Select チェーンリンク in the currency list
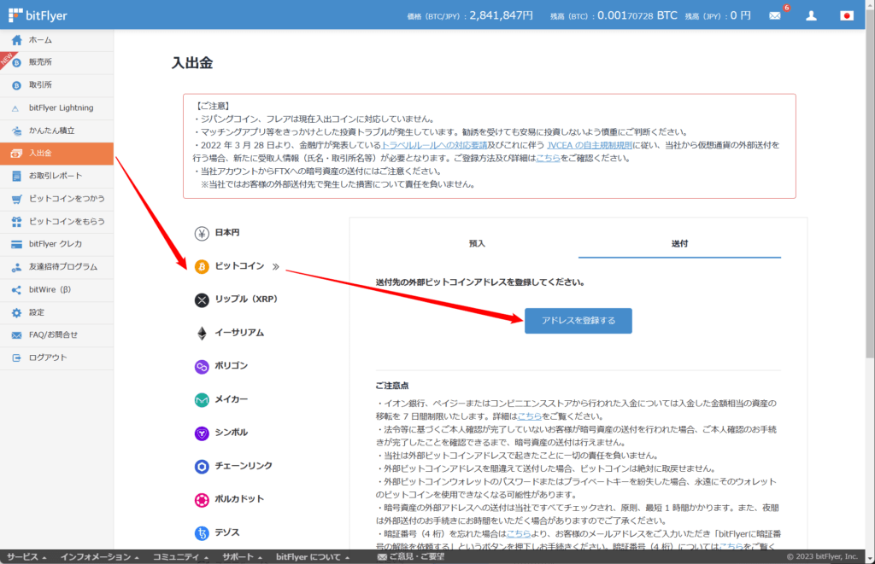This screenshot has width=875, height=564. coord(244,466)
